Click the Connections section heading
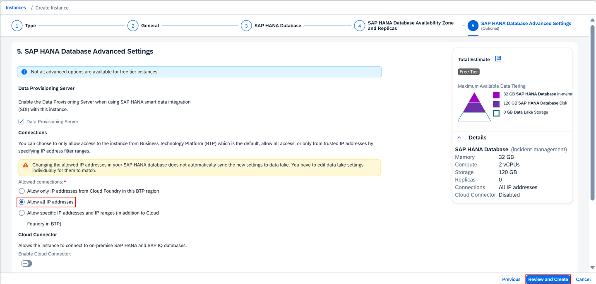596x284 pixels. point(33,133)
